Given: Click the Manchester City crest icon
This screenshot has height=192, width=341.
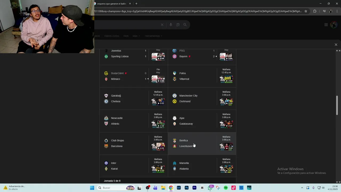Looking at the screenshot, I should 174,96.
